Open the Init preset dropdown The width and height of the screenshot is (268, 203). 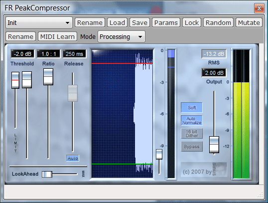click(39, 22)
